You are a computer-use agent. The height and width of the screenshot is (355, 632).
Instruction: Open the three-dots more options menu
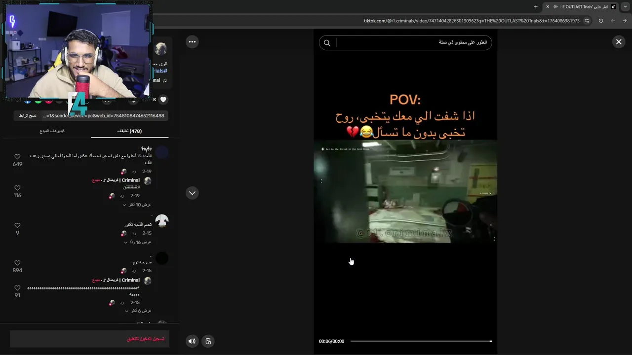(192, 42)
